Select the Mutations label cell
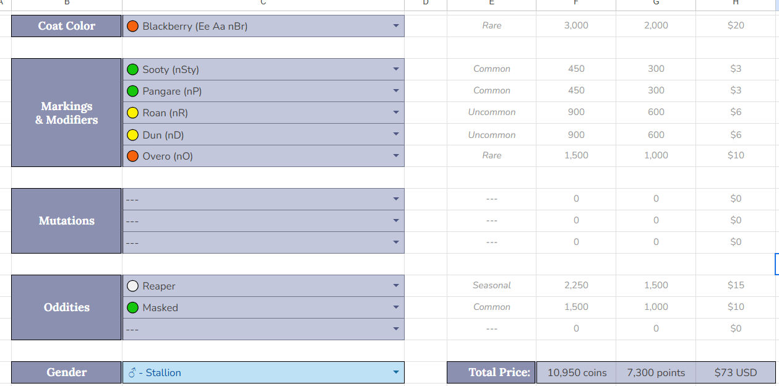 pyautogui.click(x=66, y=221)
